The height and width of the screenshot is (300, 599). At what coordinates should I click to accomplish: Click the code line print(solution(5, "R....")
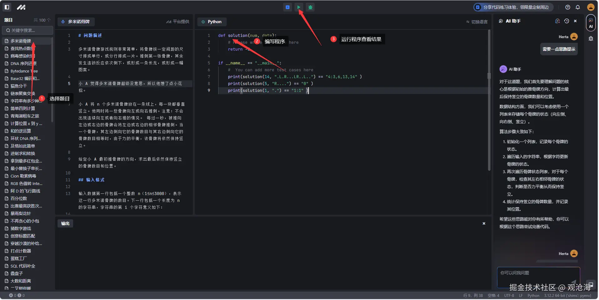pyautogui.click(x=270, y=83)
